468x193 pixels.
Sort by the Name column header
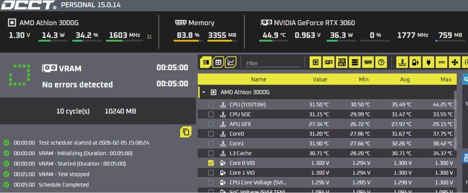click(x=258, y=80)
